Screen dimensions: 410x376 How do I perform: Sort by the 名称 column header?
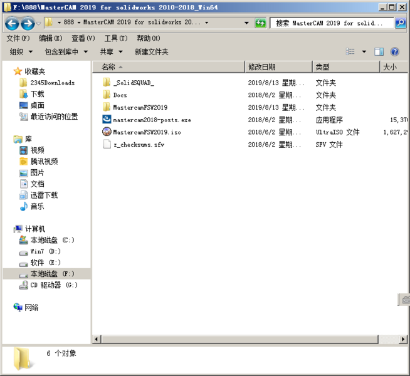pos(169,67)
